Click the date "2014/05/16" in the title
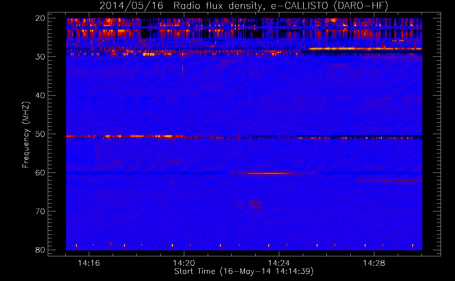Image resolution: width=455 pixels, height=281 pixels. (x=132, y=6)
